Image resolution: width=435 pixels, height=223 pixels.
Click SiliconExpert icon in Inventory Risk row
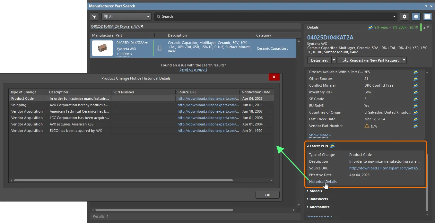[416, 92]
